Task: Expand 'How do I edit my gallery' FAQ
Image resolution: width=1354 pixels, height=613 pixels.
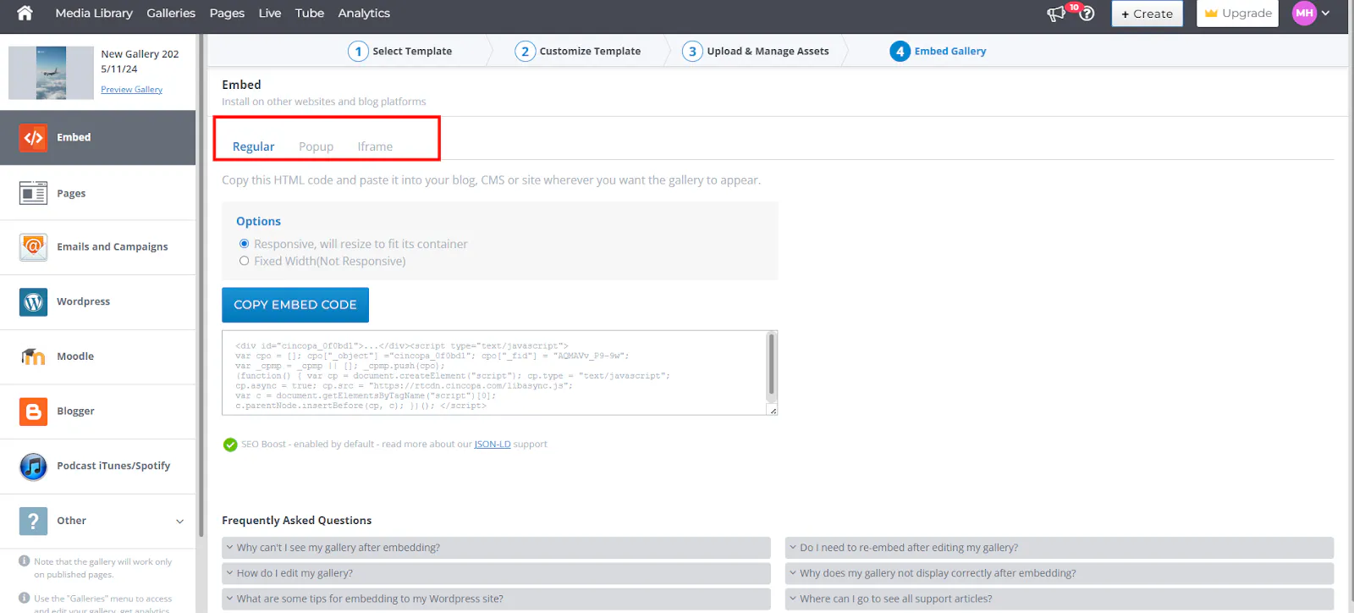Action: [496, 573]
